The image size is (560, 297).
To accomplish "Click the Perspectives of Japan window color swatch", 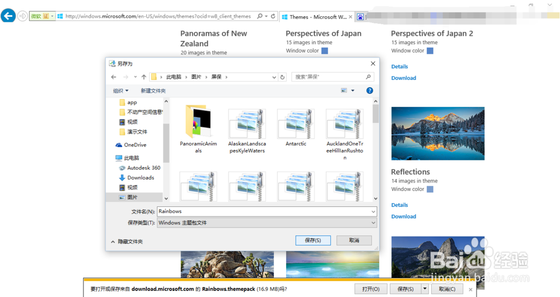I will [x=325, y=51].
